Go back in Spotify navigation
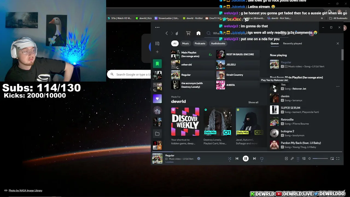350x197 pixels. pos(167,33)
